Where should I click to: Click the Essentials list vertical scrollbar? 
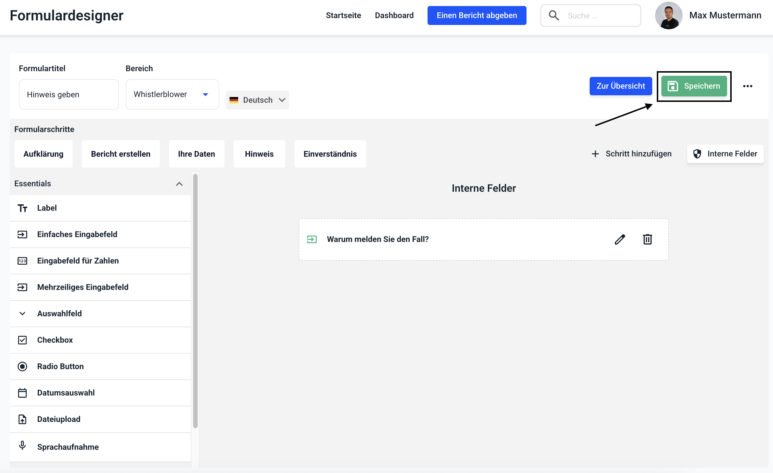click(195, 301)
